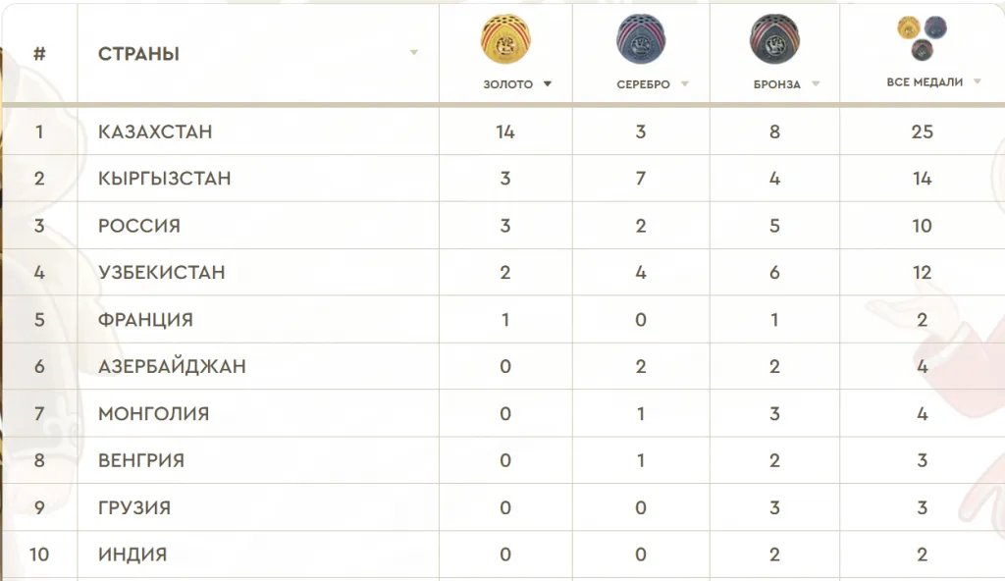The image size is (1005, 581).
Task: Click the ФРАНЦИЯ country name
Action: [x=145, y=320]
